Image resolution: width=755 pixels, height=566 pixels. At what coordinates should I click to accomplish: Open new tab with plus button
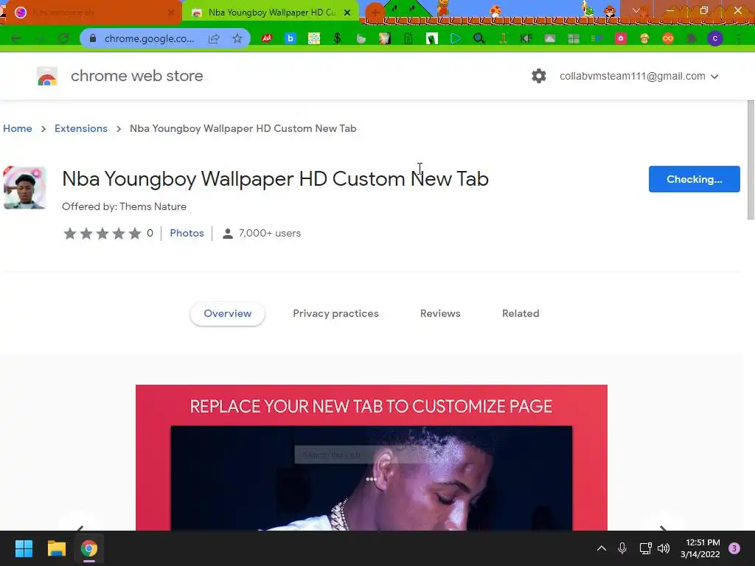[375, 12]
